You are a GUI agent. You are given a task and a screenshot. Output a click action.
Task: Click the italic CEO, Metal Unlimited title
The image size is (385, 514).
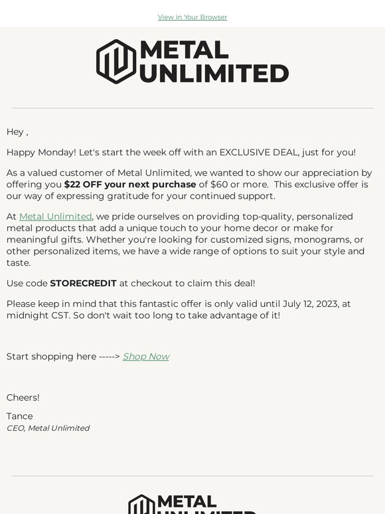pos(48,428)
